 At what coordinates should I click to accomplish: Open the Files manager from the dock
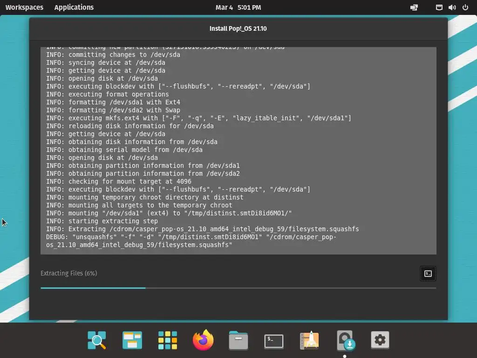[238, 340]
